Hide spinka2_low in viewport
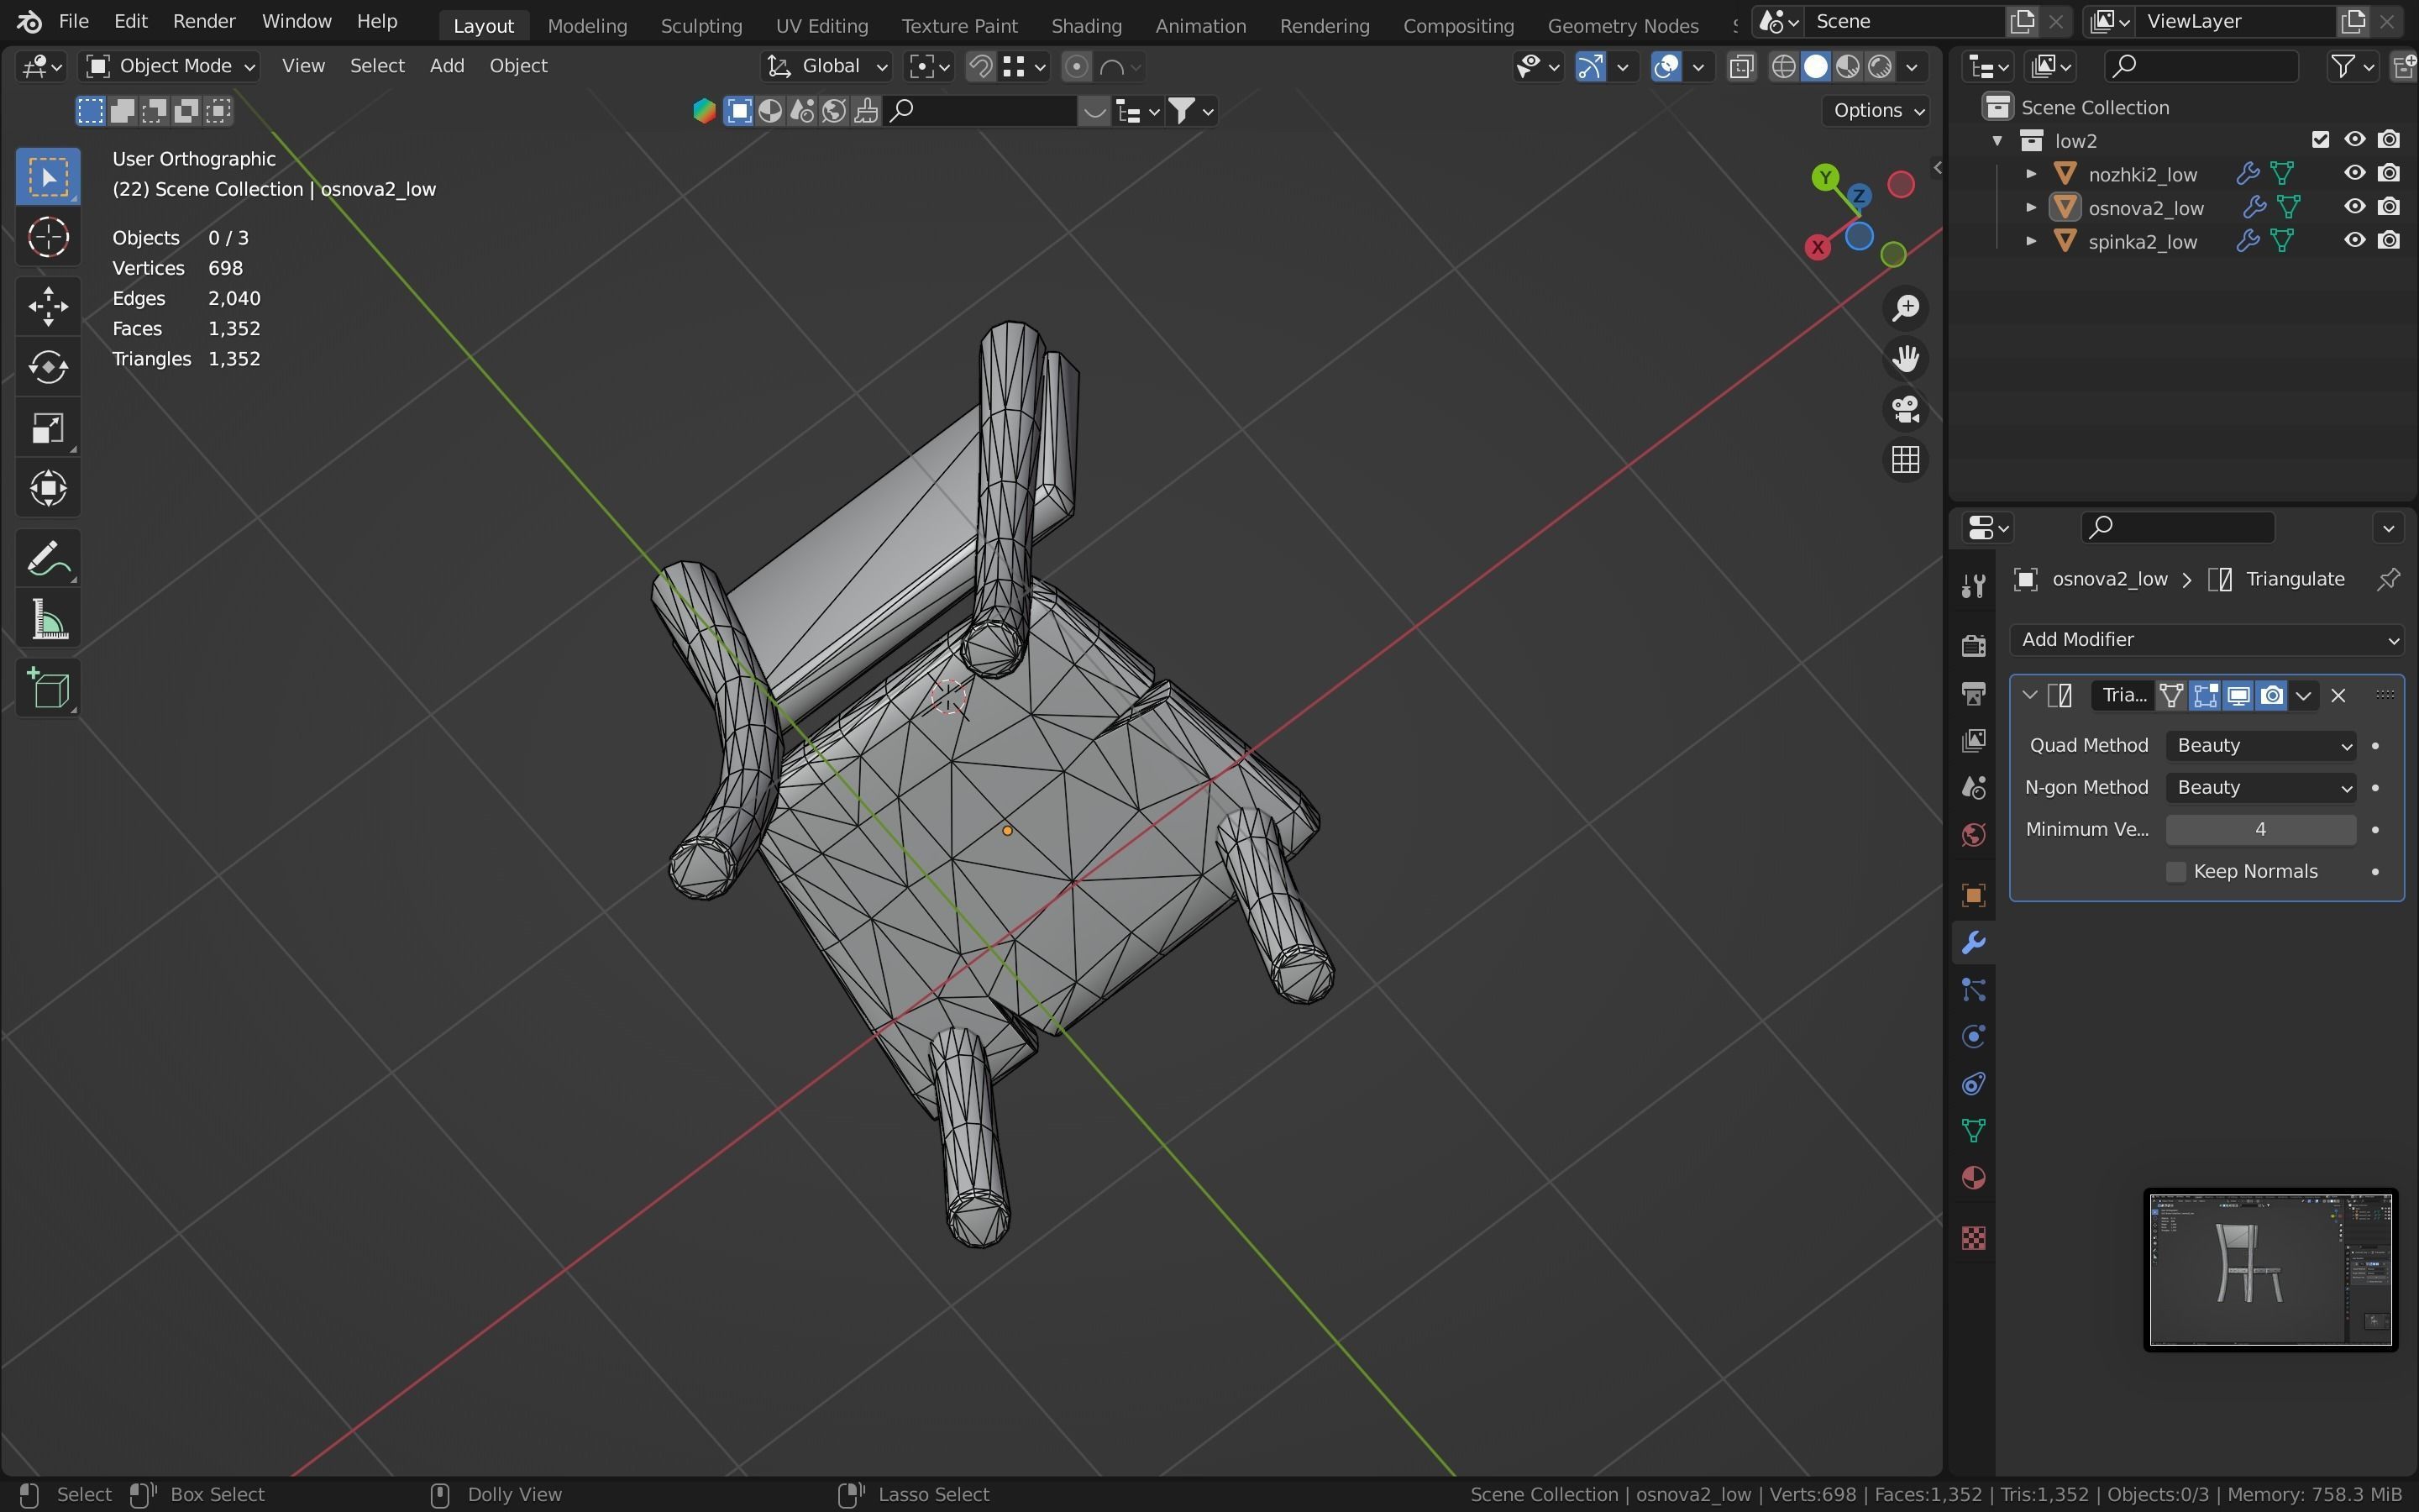Image resolution: width=2419 pixels, height=1512 pixels. 2355,240
